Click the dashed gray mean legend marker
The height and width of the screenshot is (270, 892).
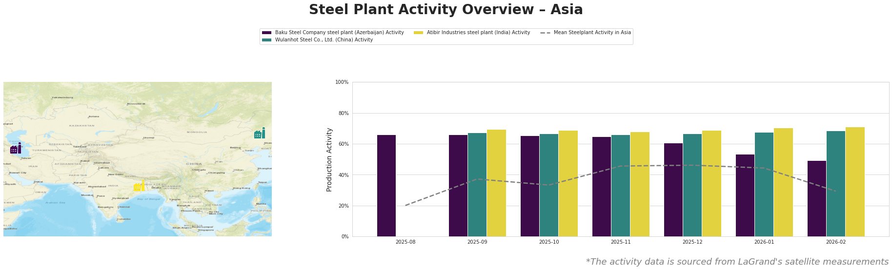click(x=546, y=33)
